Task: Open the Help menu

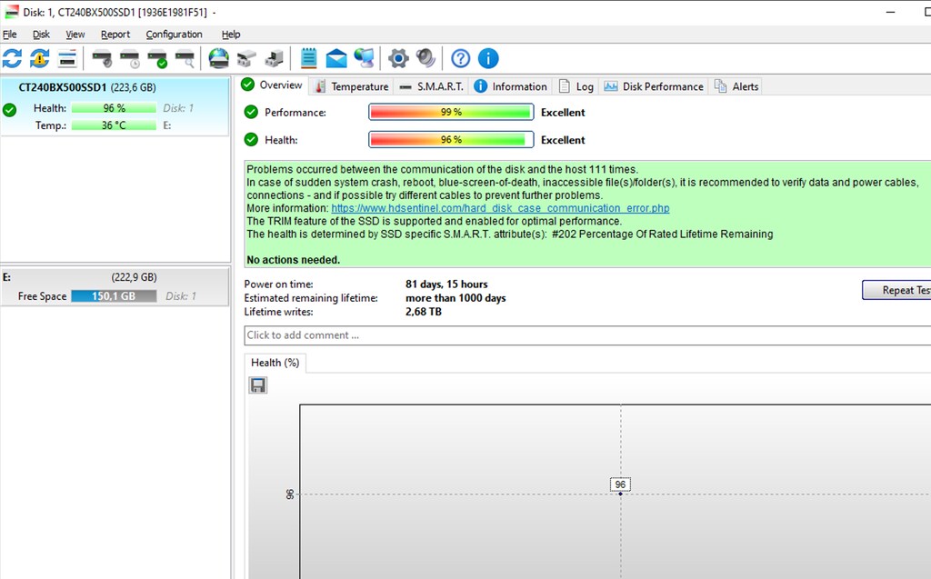Action: click(230, 35)
